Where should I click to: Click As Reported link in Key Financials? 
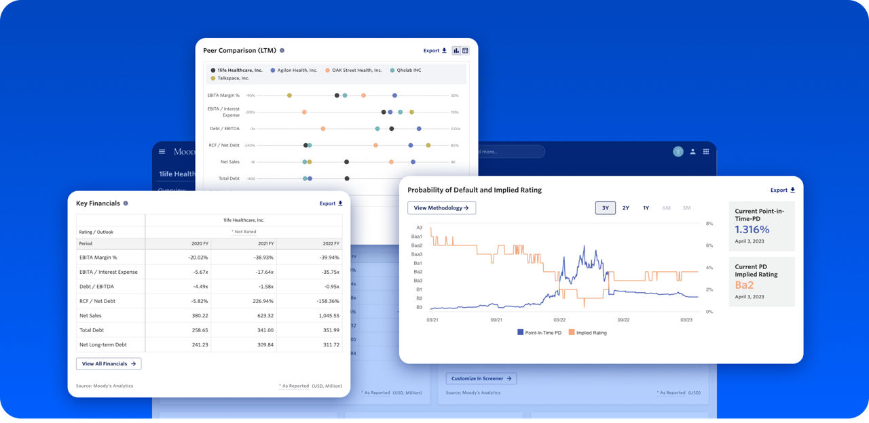tap(295, 386)
